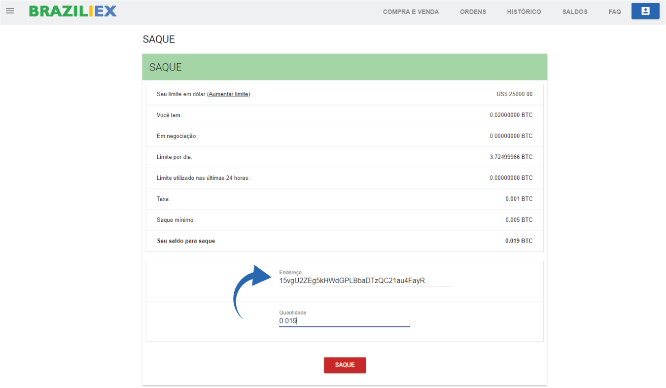This screenshot has width=666, height=388.
Task: Select the 0.019 BTC withdrawable balance value
Action: pos(519,241)
